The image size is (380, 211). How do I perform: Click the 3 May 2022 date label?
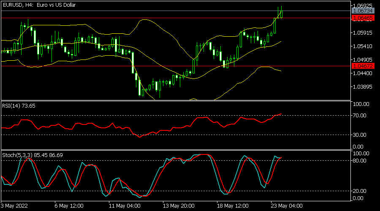click(14, 206)
